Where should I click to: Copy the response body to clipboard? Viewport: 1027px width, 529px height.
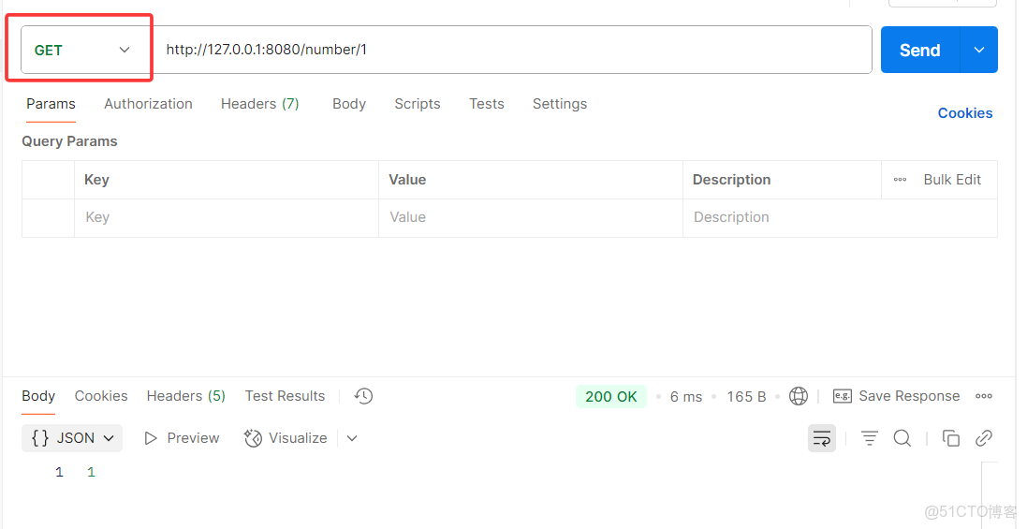(x=951, y=438)
